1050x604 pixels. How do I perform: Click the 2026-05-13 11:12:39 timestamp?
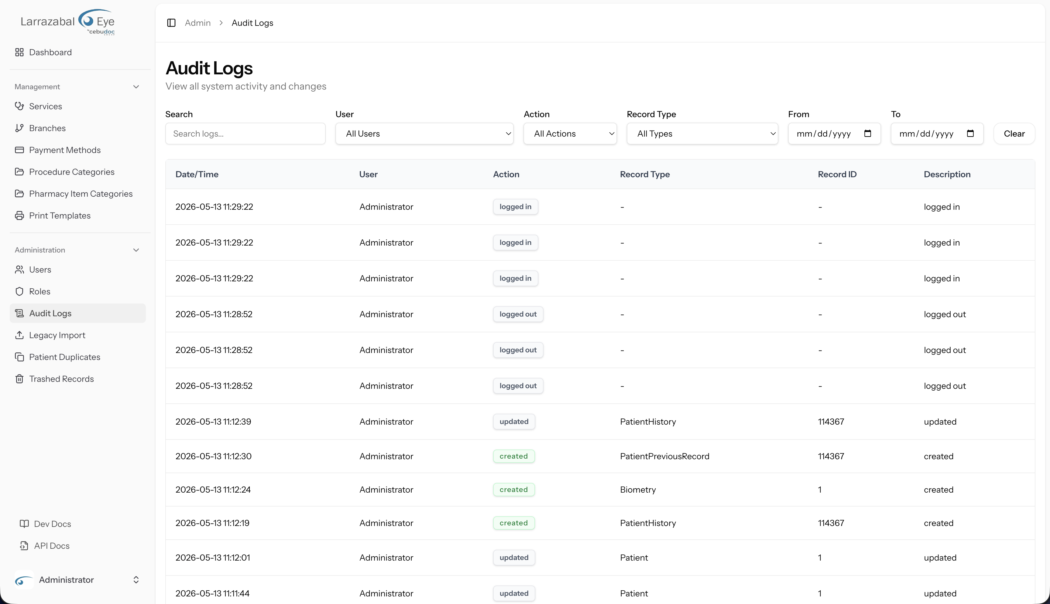tap(213, 422)
